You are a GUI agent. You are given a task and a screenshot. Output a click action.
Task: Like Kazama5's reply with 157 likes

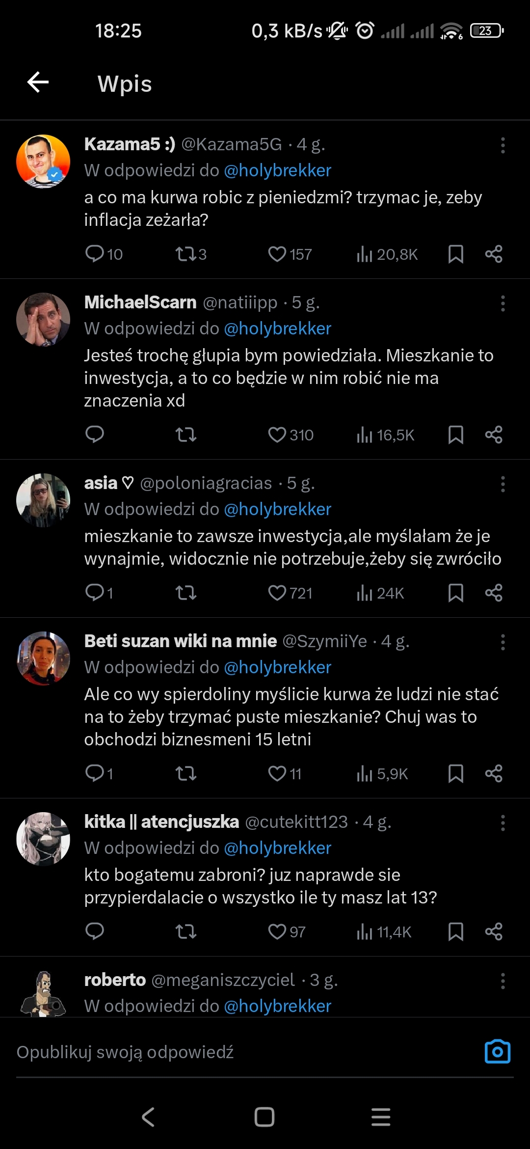pyautogui.click(x=277, y=254)
